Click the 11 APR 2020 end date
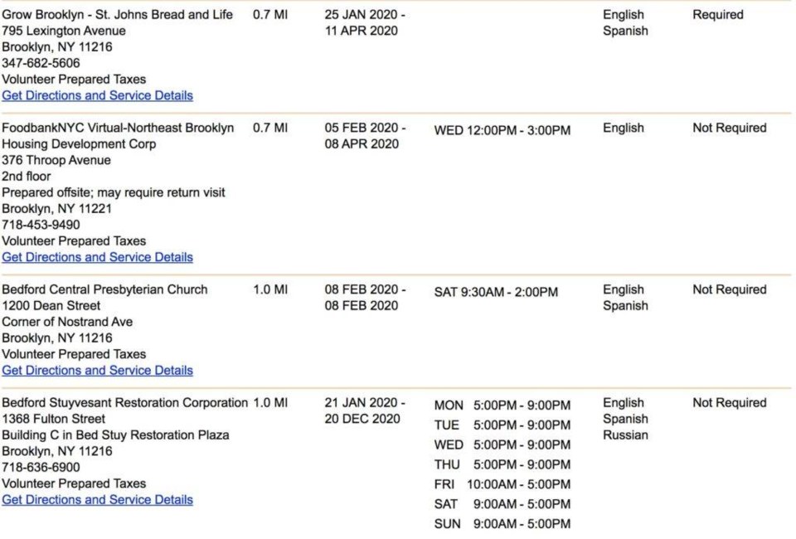This screenshot has width=796, height=539. 362,31
